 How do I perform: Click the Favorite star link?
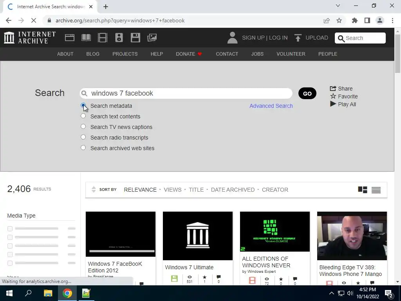[344, 96]
